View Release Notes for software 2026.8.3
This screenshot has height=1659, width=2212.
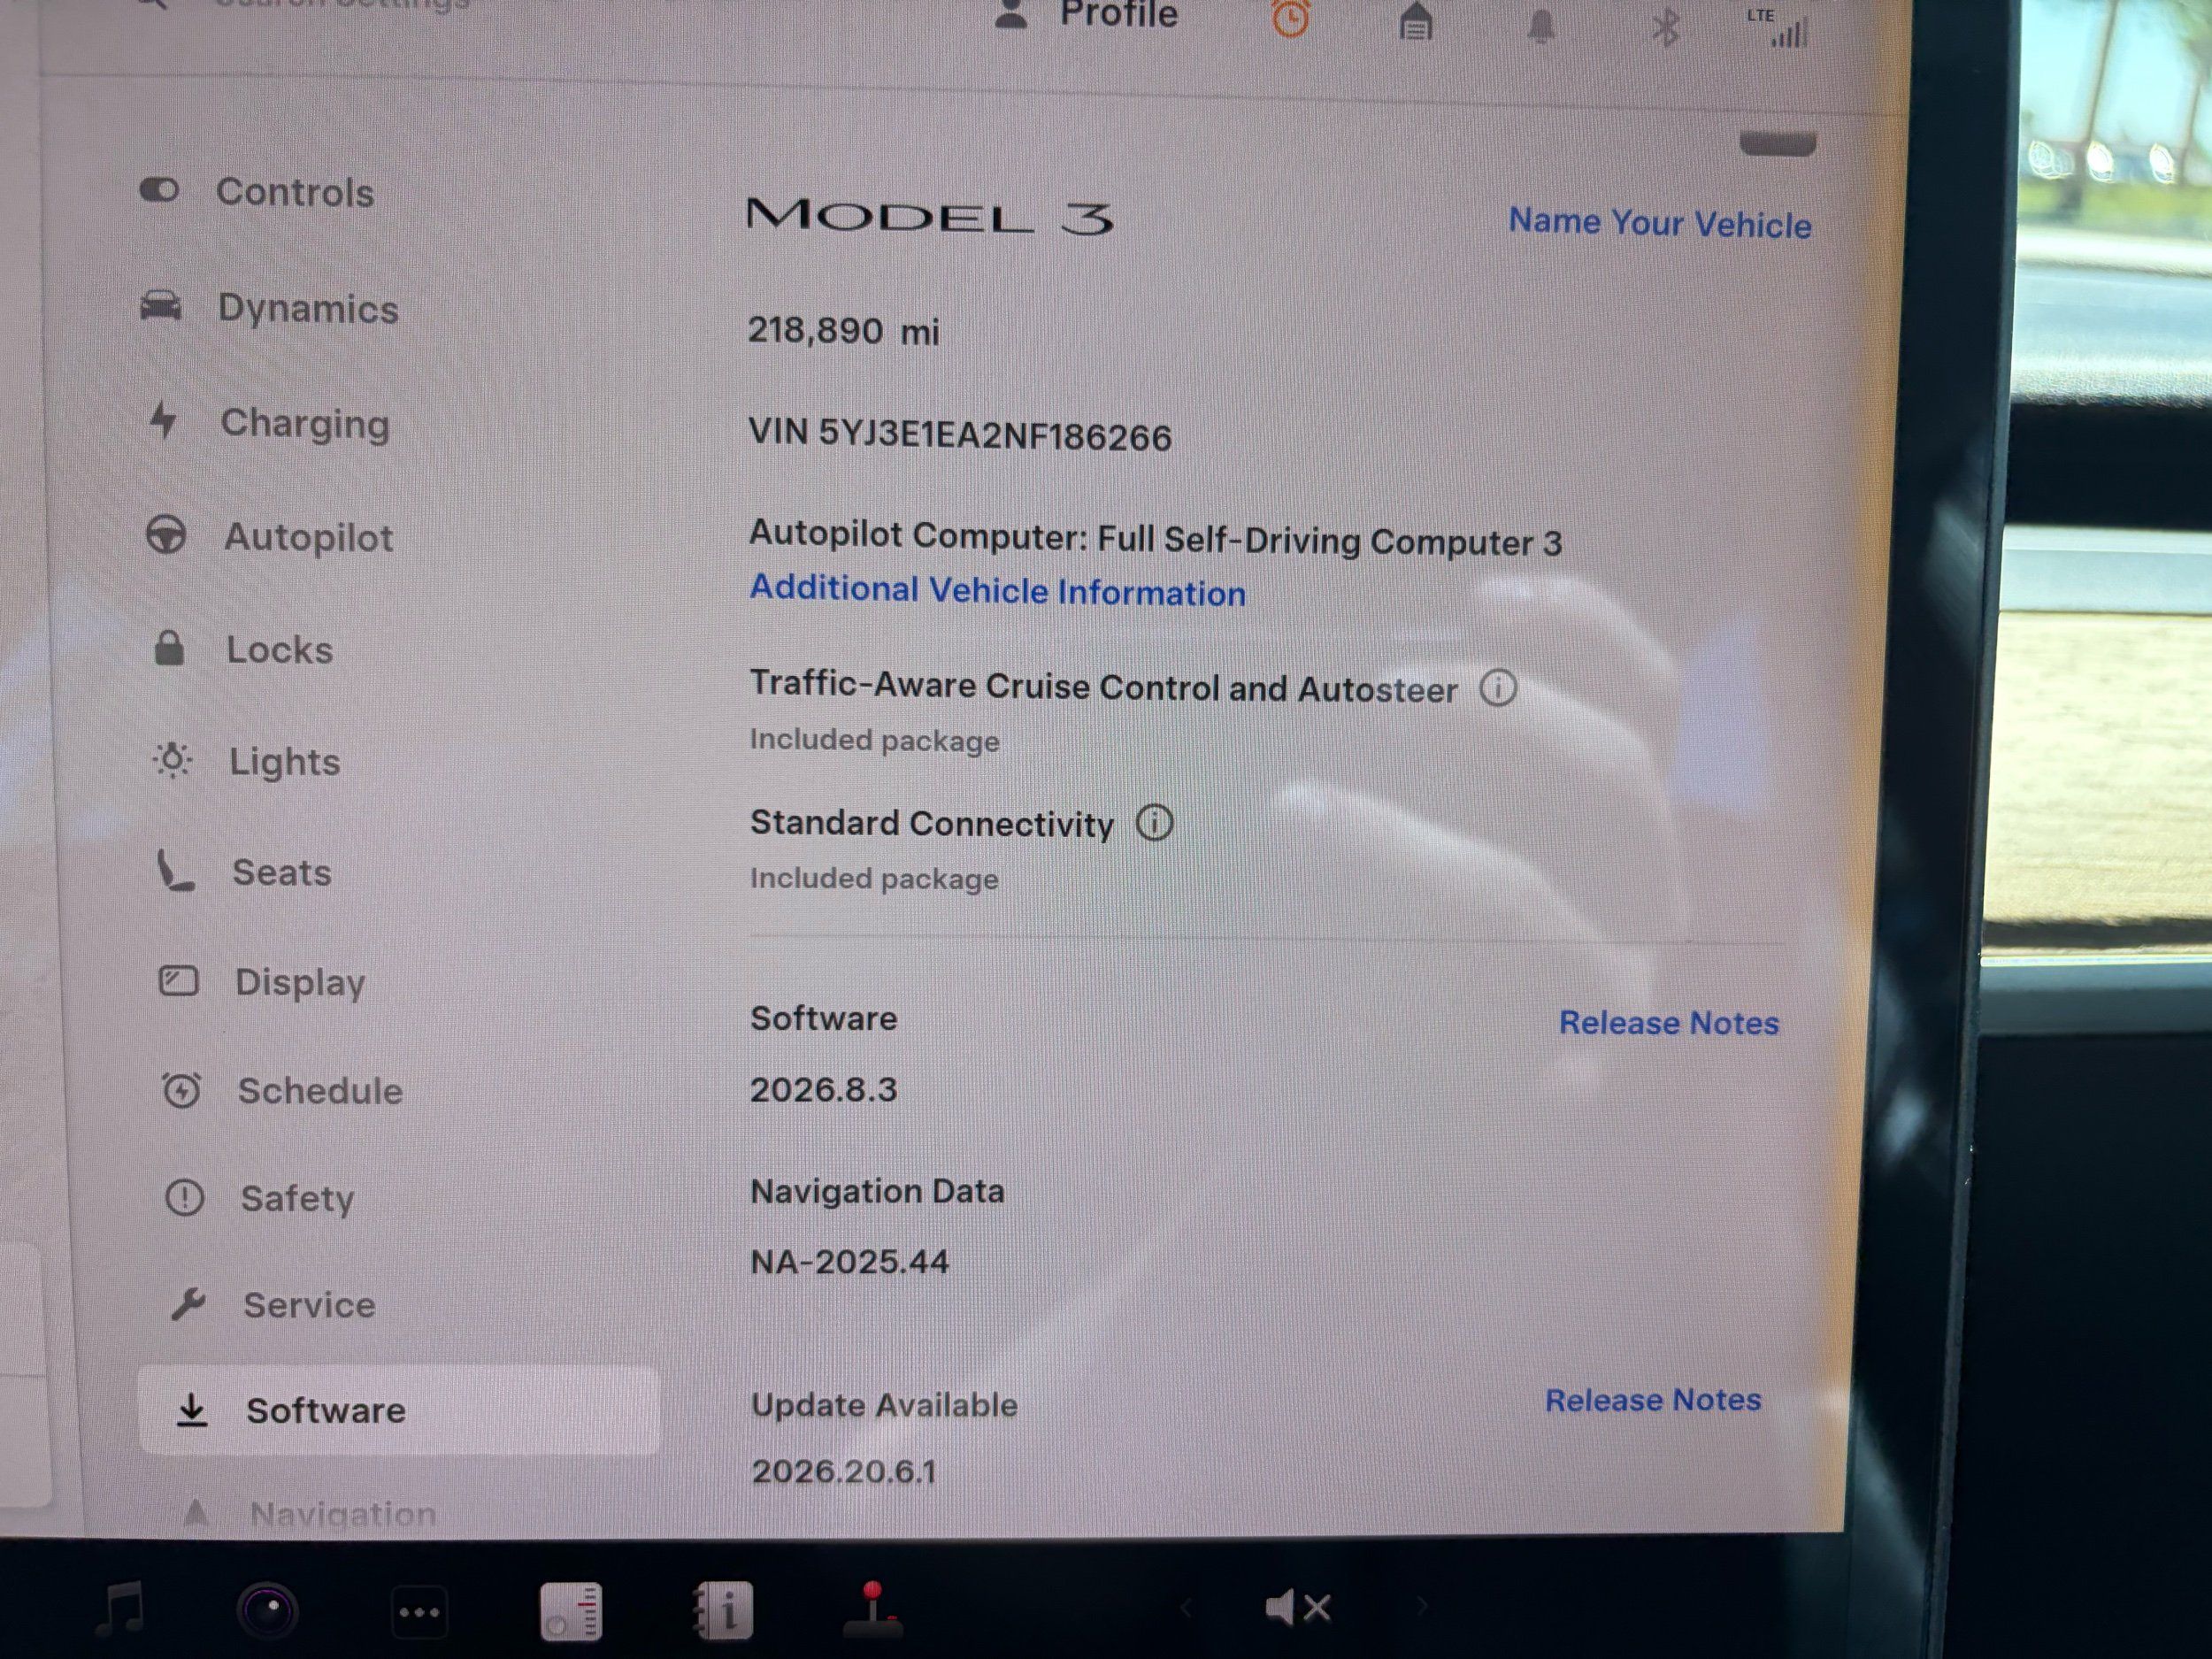(x=1669, y=1022)
